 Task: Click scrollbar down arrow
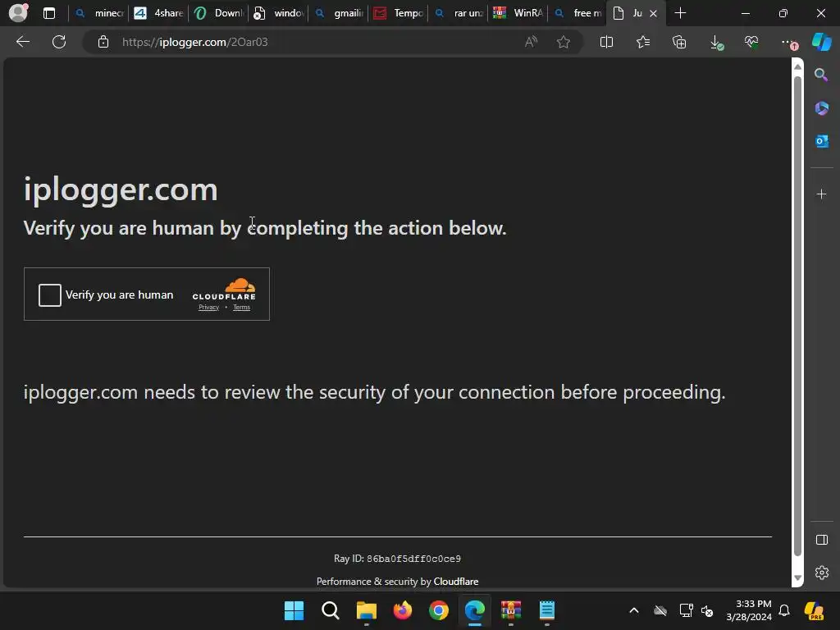coord(797,578)
